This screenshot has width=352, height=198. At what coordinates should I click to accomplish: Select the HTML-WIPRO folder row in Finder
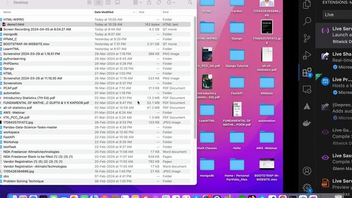95,20
